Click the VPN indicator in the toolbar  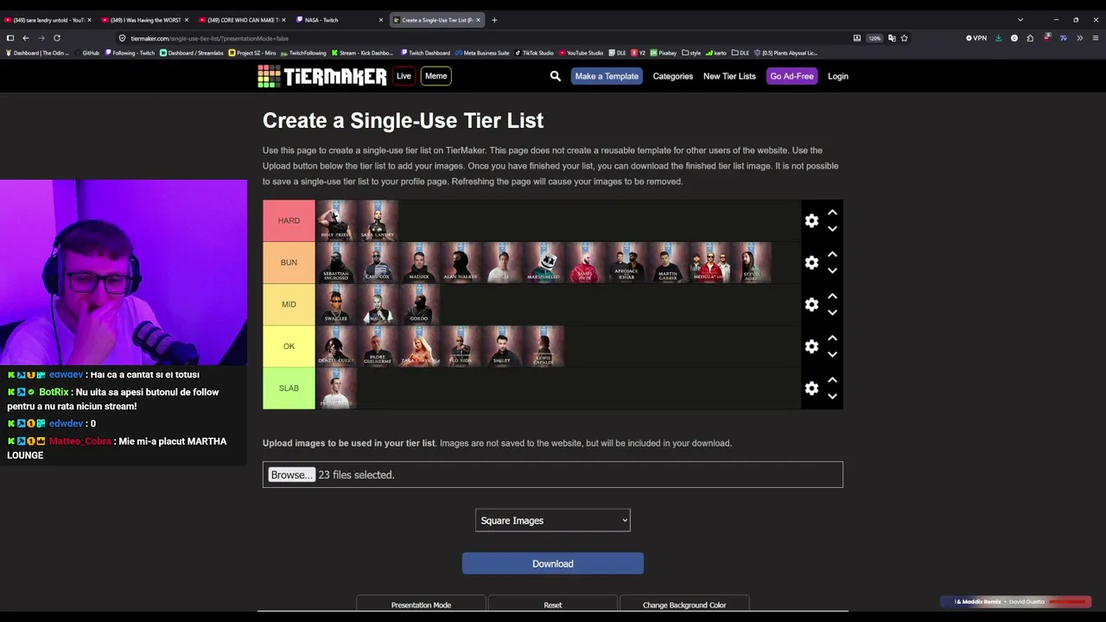pyautogui.click(x=977, y=38)
